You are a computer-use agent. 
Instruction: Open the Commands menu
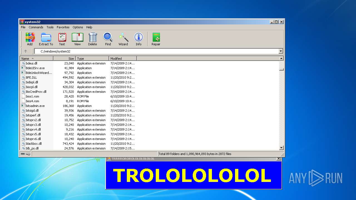(x=36, y=27)
